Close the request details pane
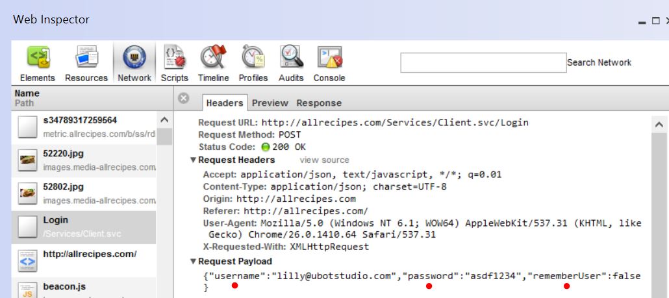 pos(183,99)
